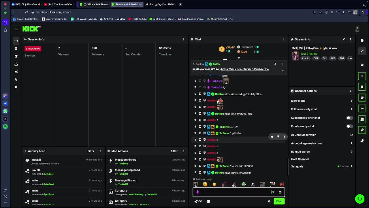Expand the pinned message chevron

click(x=283, y=70)
